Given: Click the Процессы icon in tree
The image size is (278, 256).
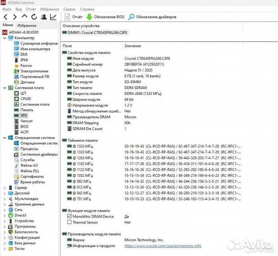Looking at the screenshot, I should click(17, 149).
